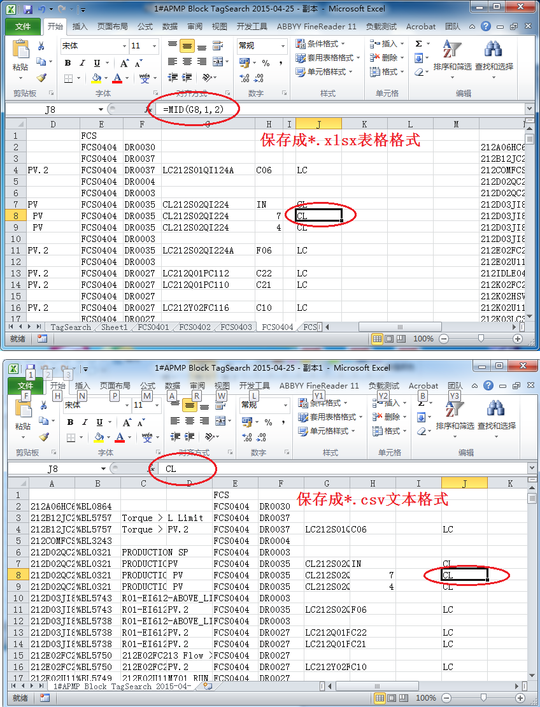The image size is (540, 707).
Task: Click Format Painter brush in top window
Action: pyautogui.click(x=41, y=78)
